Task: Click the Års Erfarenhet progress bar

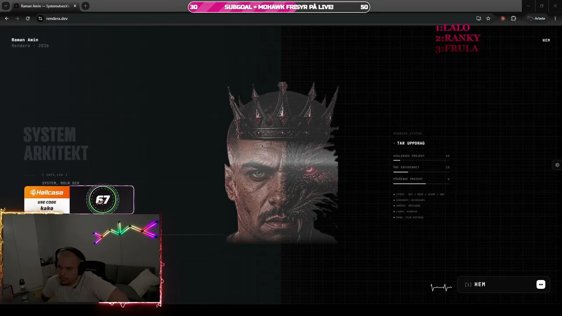Action: (421, 172)
